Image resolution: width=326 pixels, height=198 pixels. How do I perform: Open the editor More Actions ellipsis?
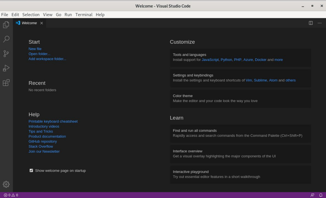[319, 23]
